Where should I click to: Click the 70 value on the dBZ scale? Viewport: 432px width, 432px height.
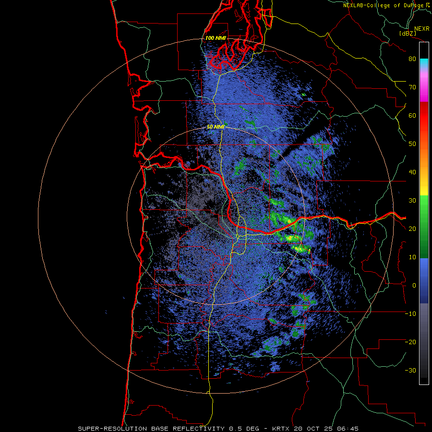click(412, 87)
